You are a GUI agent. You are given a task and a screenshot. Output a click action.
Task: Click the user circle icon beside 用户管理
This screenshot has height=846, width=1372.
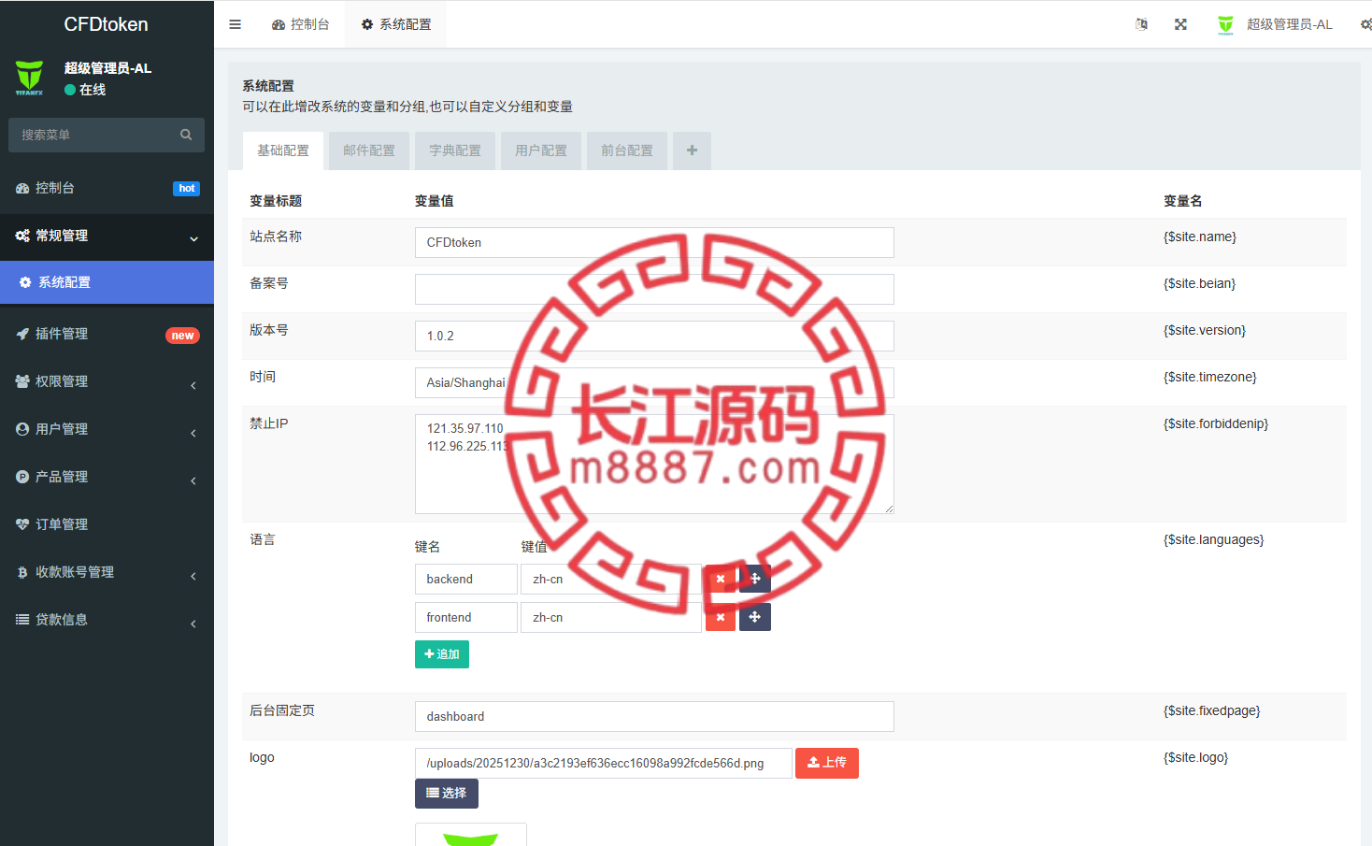(22, 429)
